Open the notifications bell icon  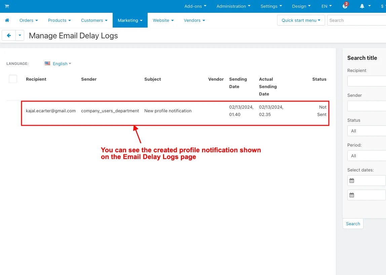point(362,6)
